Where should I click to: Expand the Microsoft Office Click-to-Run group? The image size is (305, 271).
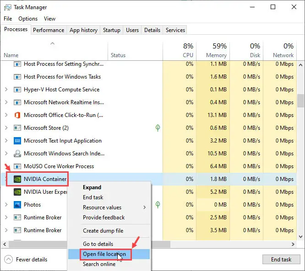coord(6,115)
